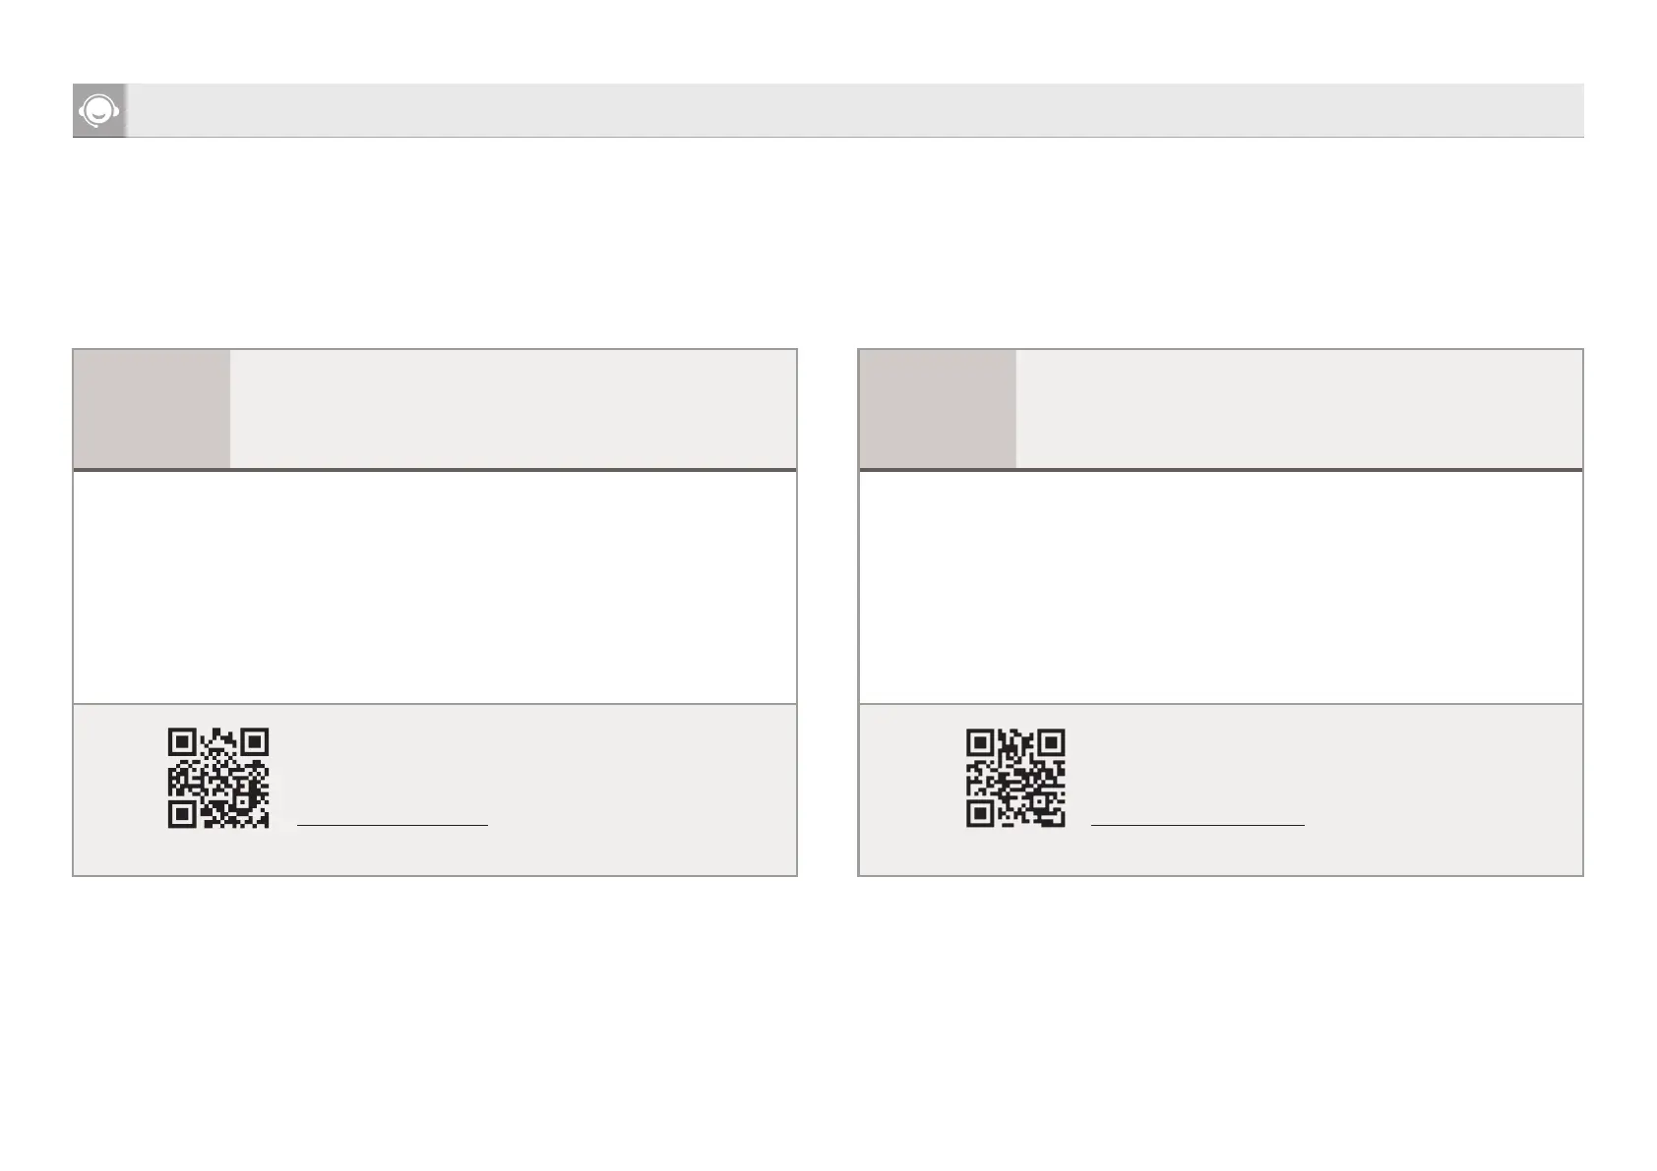The image size is (1657, 1171).
Task: Click the right card's QR code
Action: click(x=1015, y=778)
